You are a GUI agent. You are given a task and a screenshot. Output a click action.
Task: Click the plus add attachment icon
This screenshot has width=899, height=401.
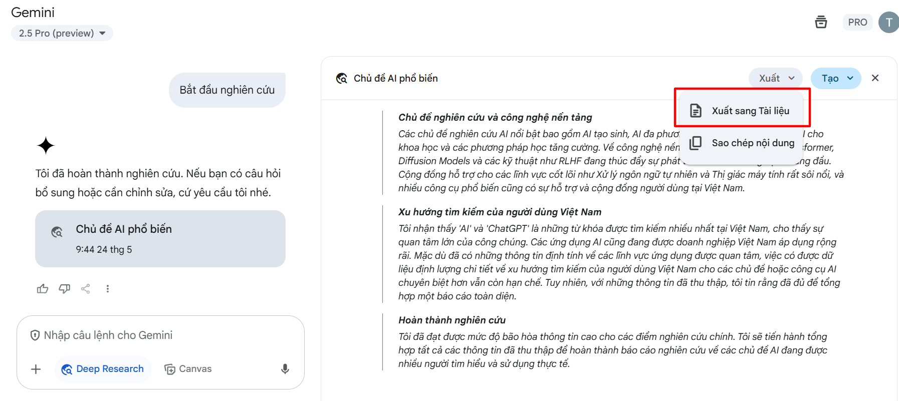pos(36,369)
